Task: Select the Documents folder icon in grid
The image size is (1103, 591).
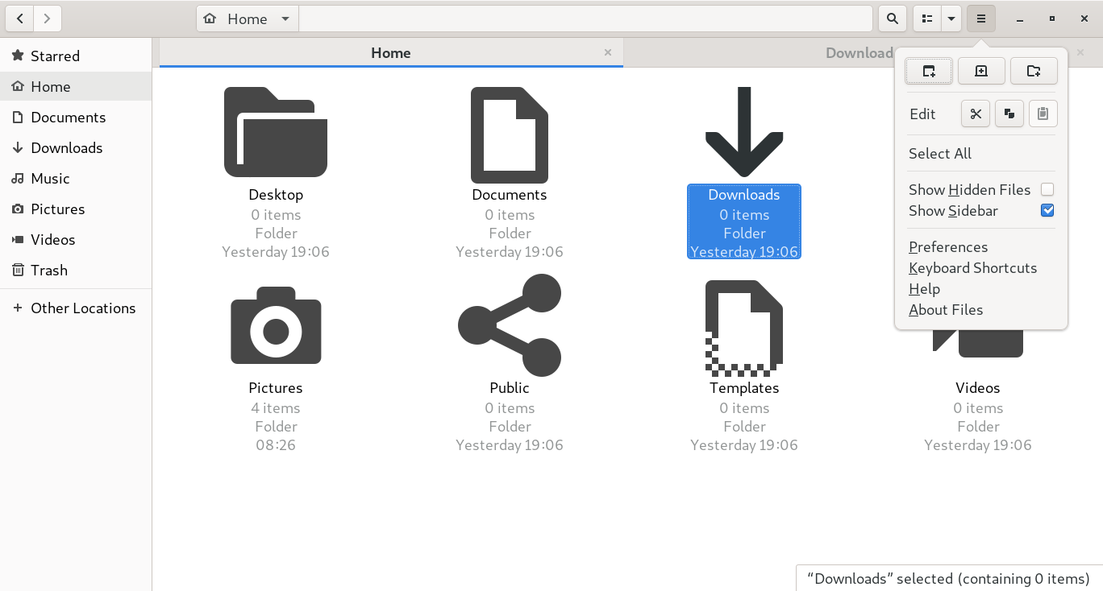Action: [510, 135]
